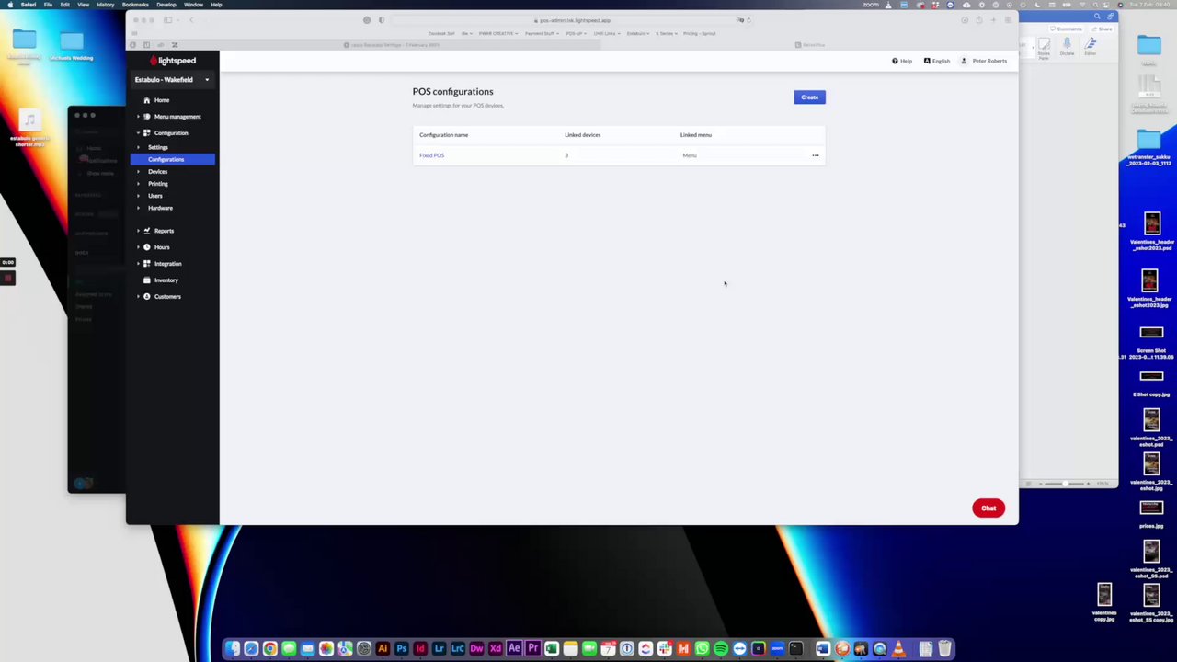Open the Trash in the dock
Screen dimensions: 1177x662
tap(944, 649)
